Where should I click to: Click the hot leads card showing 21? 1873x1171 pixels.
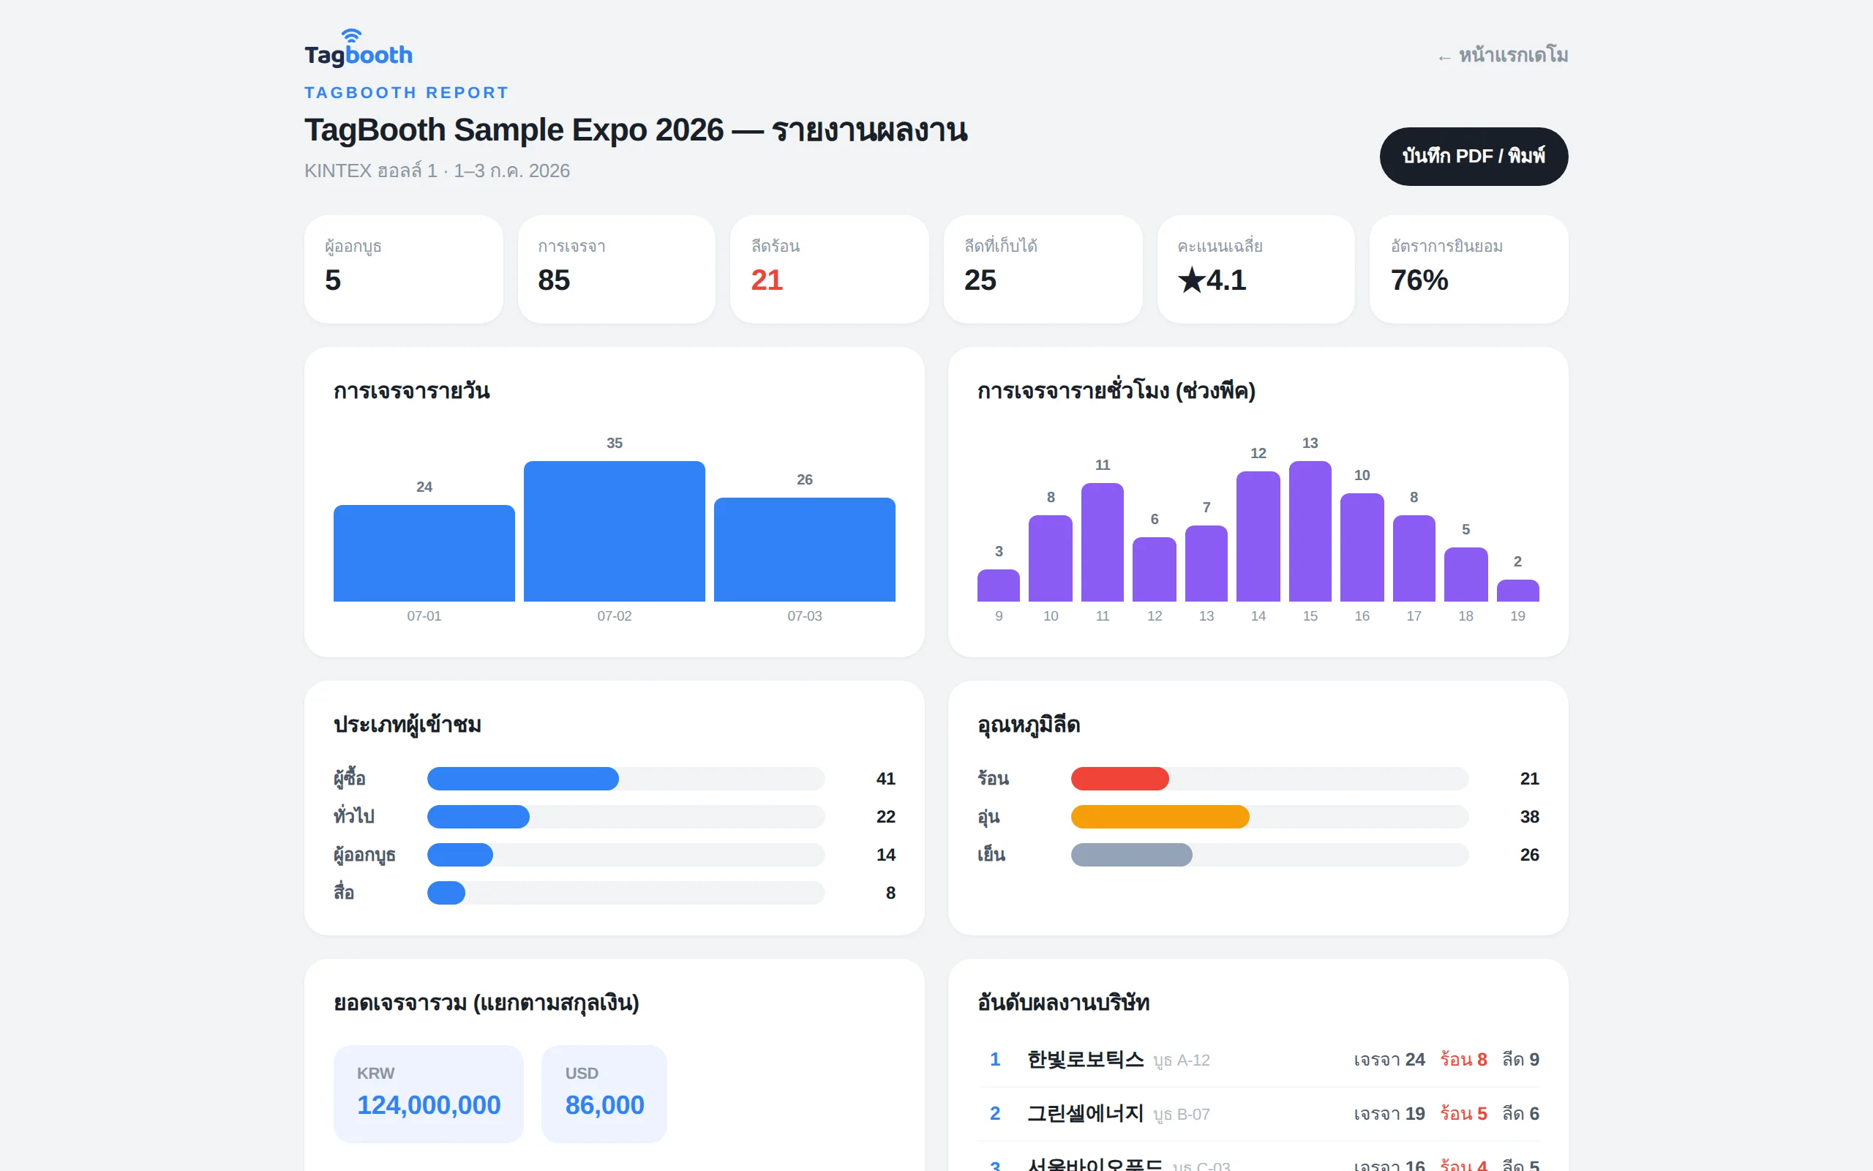click(829, 269)
